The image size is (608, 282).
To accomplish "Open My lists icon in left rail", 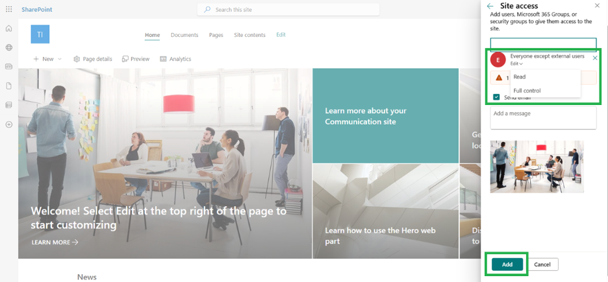I will (8, 105).
